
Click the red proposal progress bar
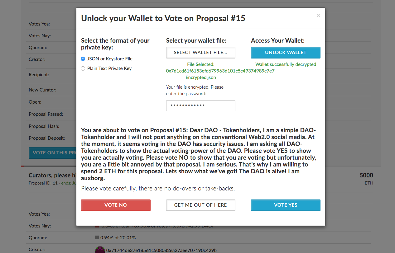tap(22, 166)
